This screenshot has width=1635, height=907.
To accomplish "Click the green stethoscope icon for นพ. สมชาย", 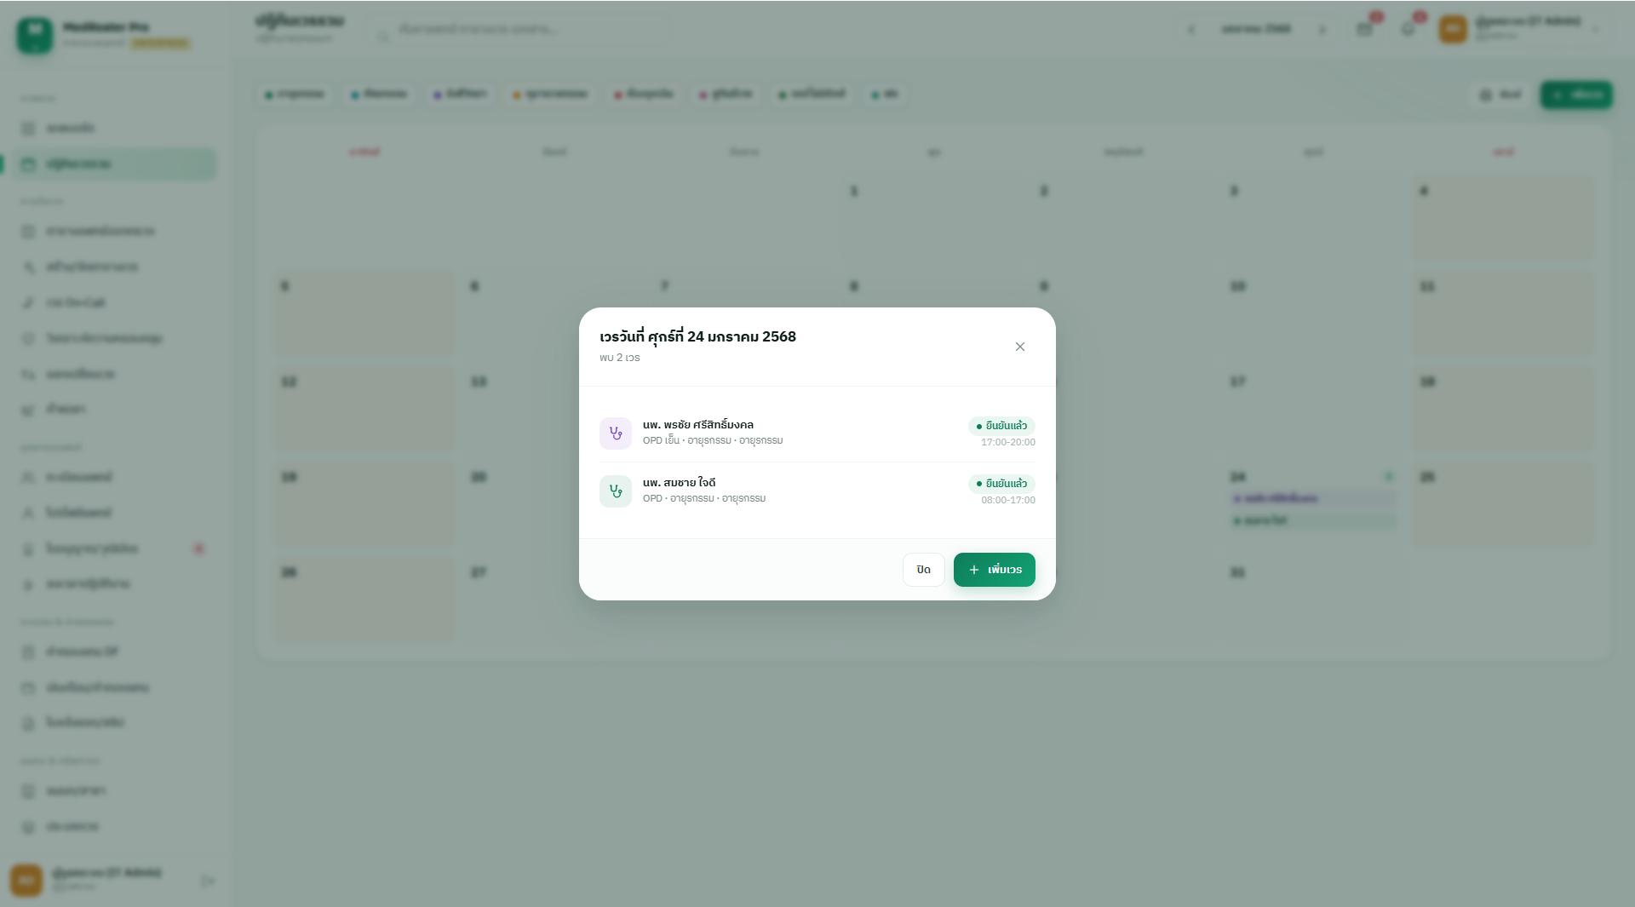I will [x=616, y=491].
